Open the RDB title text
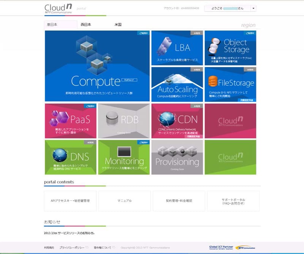The width and height of the screenshot is (304, 254). pos(130,120)
